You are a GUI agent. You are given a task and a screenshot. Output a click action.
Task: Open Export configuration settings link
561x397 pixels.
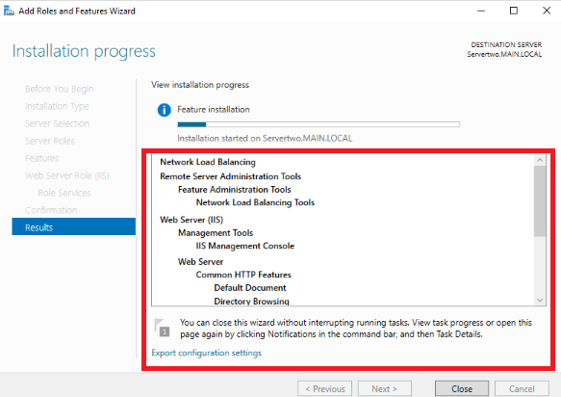207,353
